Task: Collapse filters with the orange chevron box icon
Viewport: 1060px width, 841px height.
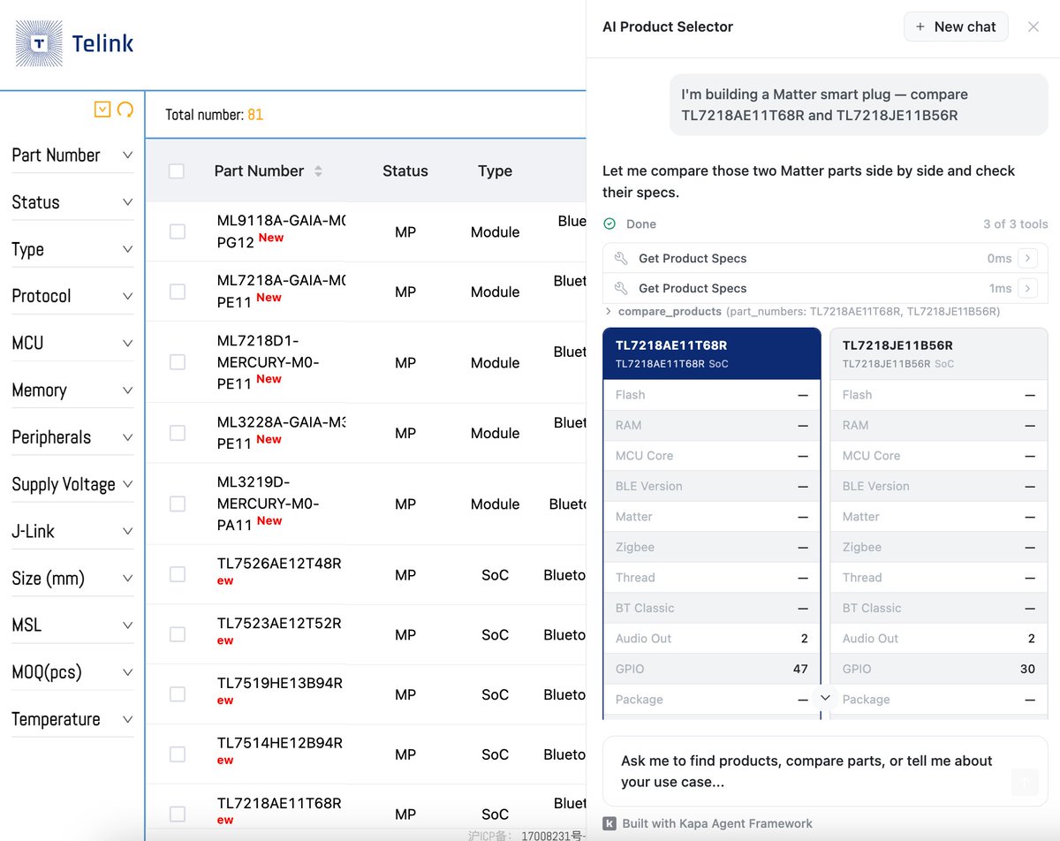Action: click(x=102, y=110)
